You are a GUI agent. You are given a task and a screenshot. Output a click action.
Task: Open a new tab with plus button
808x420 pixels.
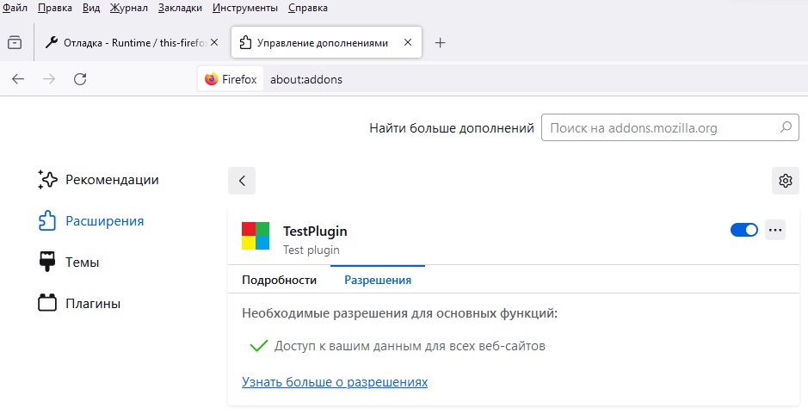pyautogui.click(x=440, y=43)
